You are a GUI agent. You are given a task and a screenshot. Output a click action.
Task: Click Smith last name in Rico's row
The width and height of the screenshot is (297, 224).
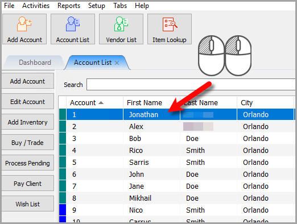pyautogui.click(x=208, y=150)
